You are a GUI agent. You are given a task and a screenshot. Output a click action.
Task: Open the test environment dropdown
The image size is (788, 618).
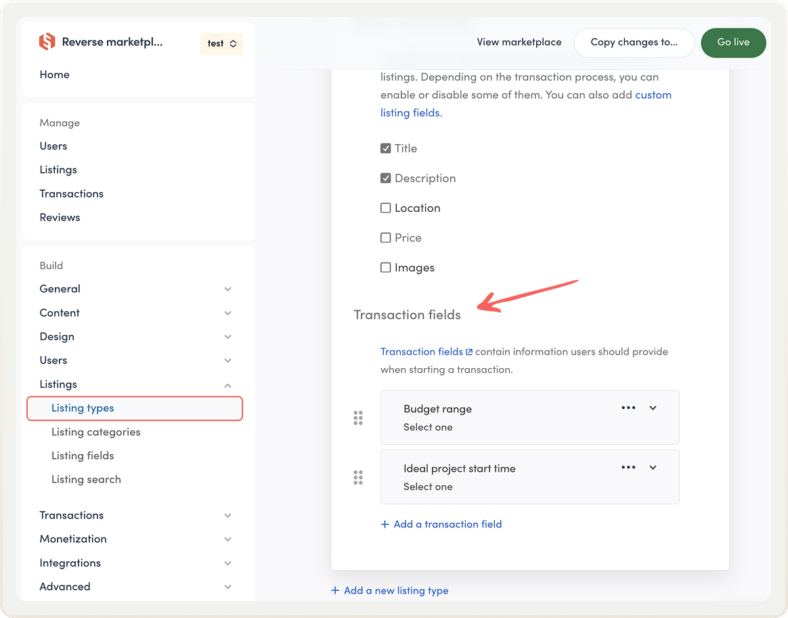coord(222,43)
